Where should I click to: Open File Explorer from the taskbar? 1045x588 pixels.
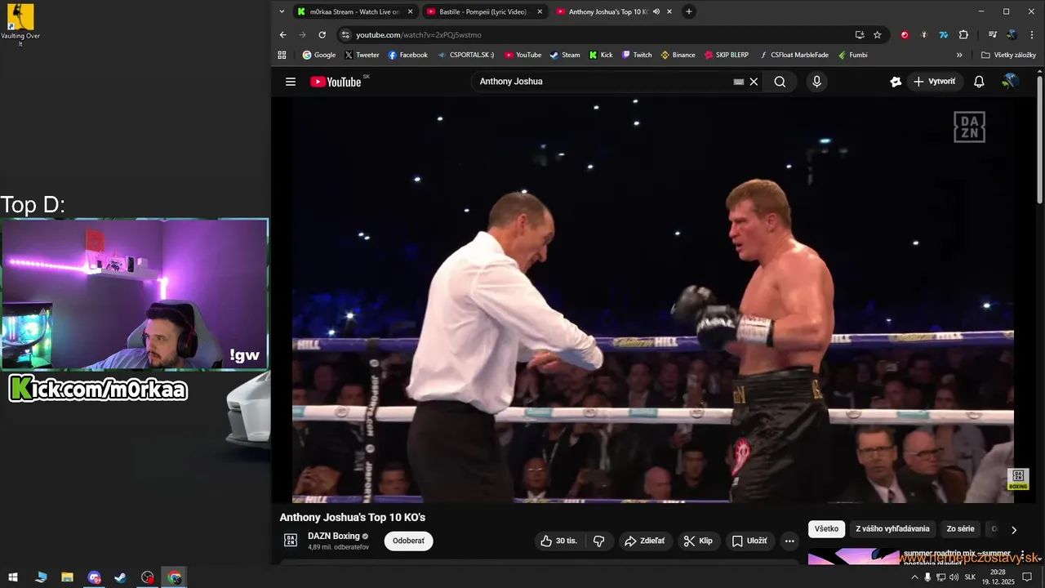tap(68, 577)
